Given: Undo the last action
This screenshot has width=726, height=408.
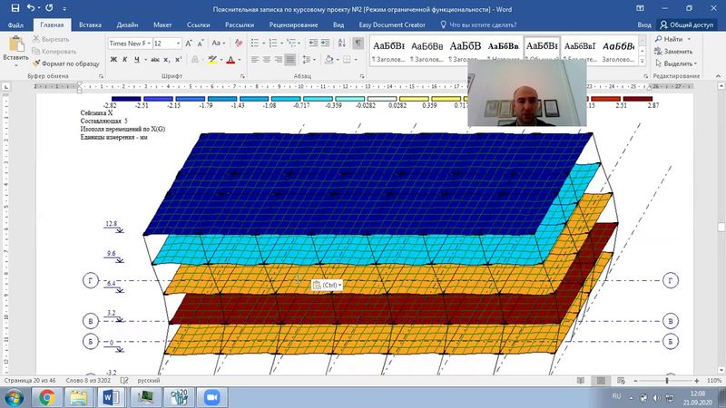Looking at the screenshot, I should [x=31, y=8].
